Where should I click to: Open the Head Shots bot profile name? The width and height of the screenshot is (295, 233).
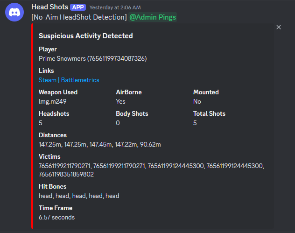49,7
